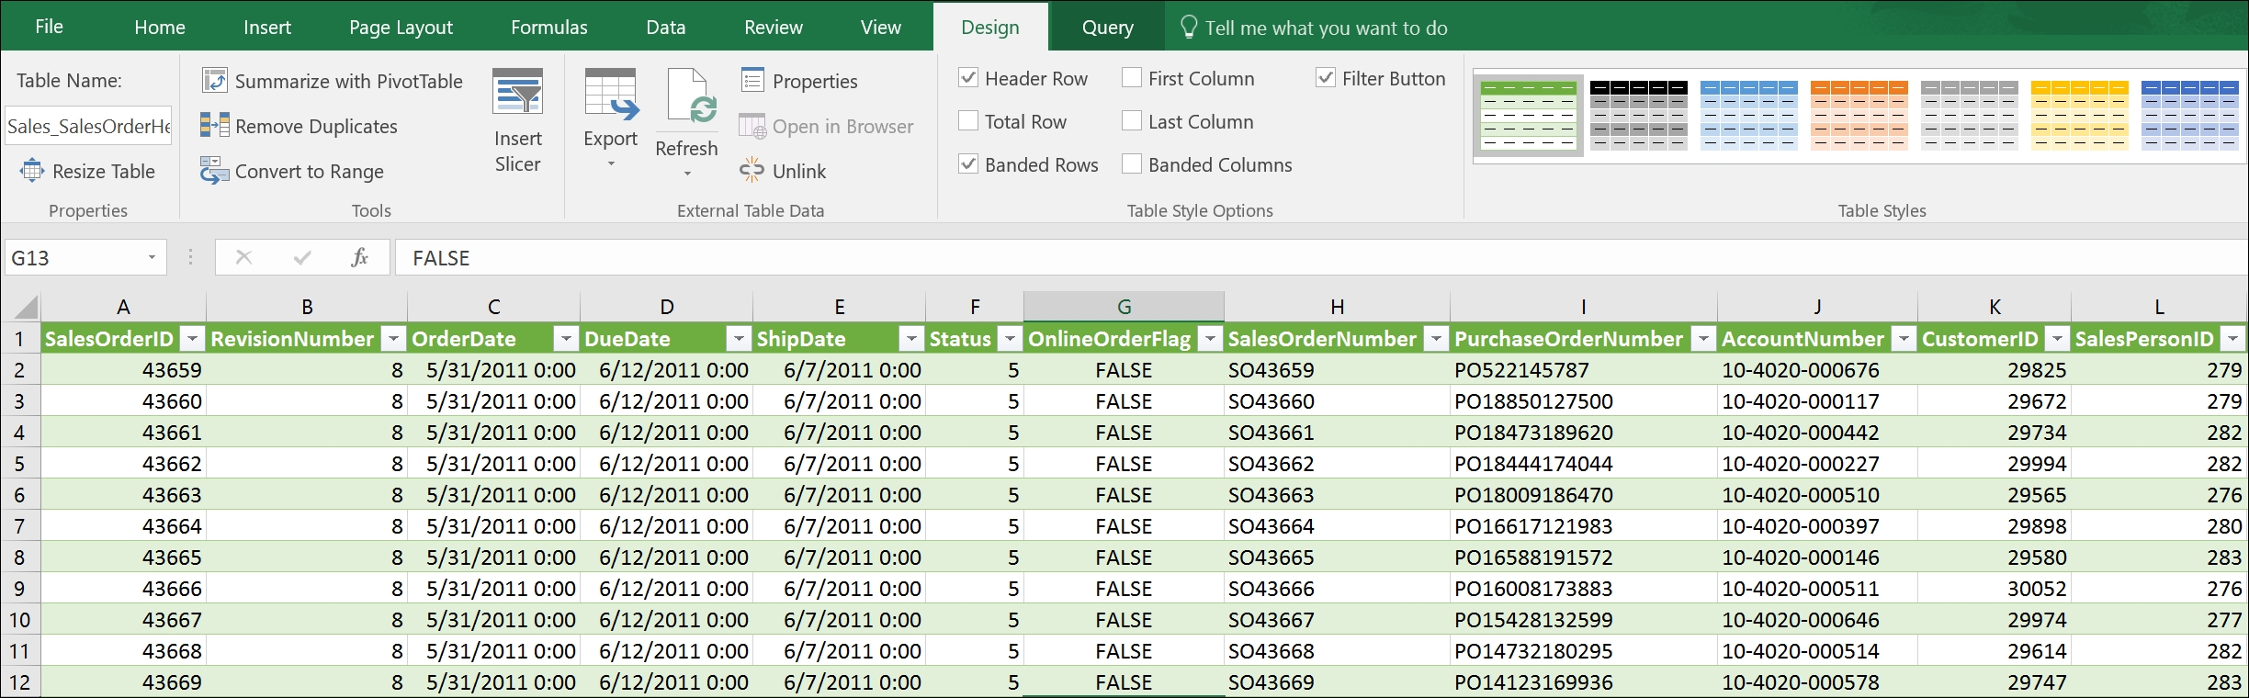This screenshot has width=2249, height=698.
Task: Open the OrderDate filter dropdown
Action: pyautogui.click(x=566, y=339)
